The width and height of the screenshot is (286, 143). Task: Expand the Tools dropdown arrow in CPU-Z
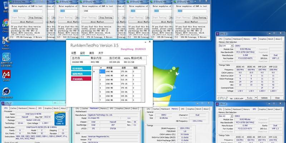256,98
